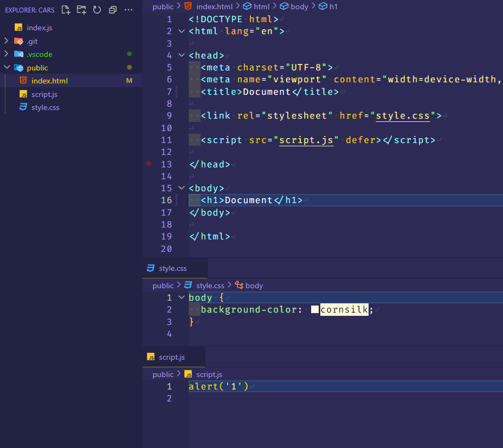The width and height of the screenshot is (503, 448).
Task: Click CSS icon beside style.css in tree
Action: click(x=23, y=107)
